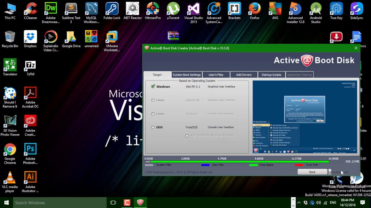Open Google Drive shortcut

click(71, 39)
